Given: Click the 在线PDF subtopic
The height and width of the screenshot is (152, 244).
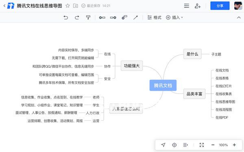Looking at the screenshot, I should tap(222, 118).
